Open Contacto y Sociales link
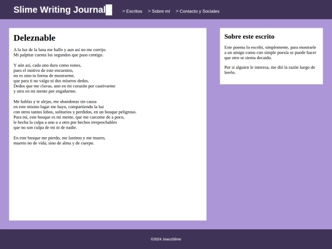Screen dimensions: 332x249 click(x=197, y=11)
